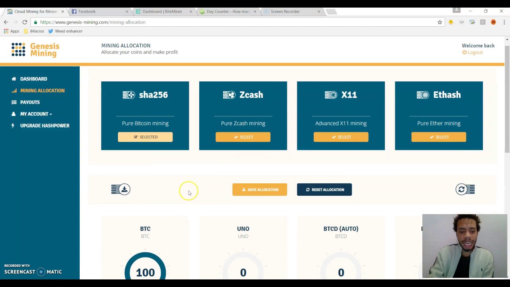This screenshot has width=510, height=287.
Task: Open the Chrome user profile button
Action: [x=457, y=10]
